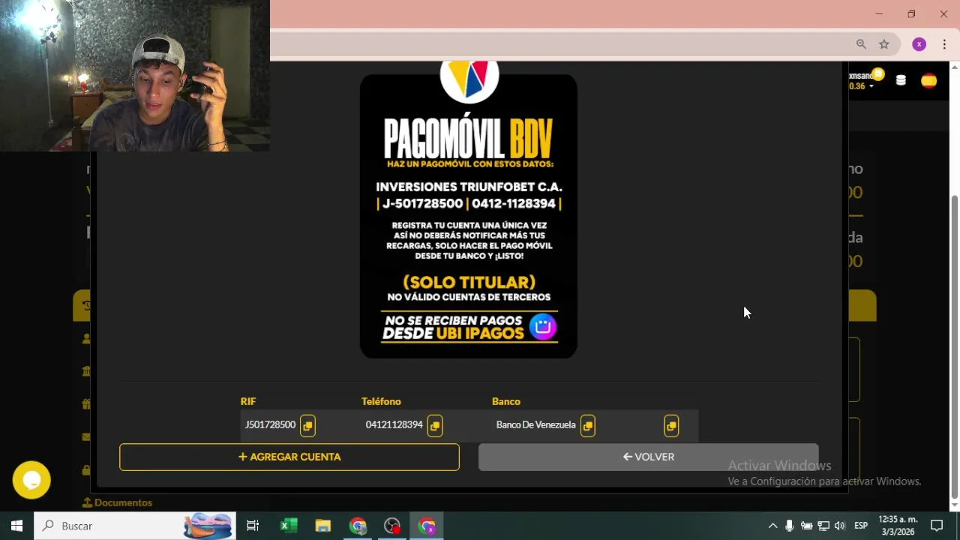The image size is (960, 540).
Task: Open the Windows notification center
Action: (937, 526)
